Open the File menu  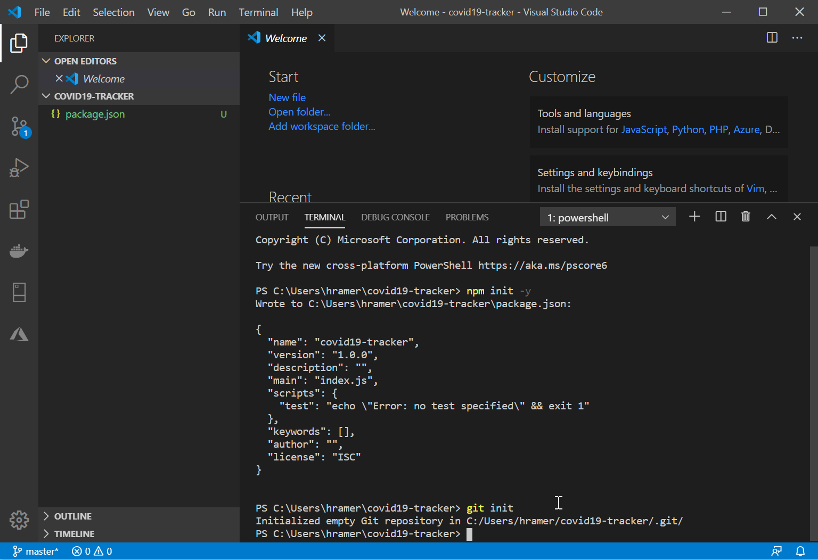tap(42, 12)
